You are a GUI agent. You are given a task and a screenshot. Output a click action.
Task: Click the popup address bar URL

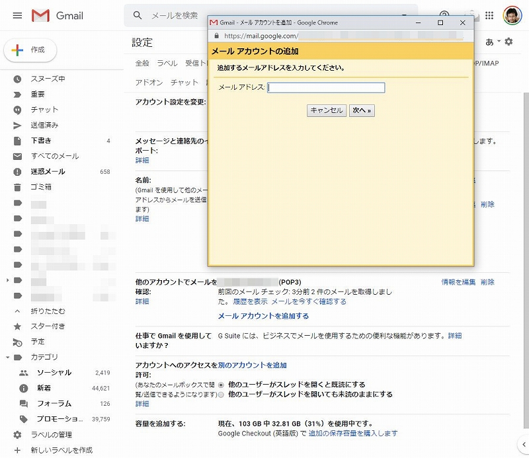click(261, 36)
